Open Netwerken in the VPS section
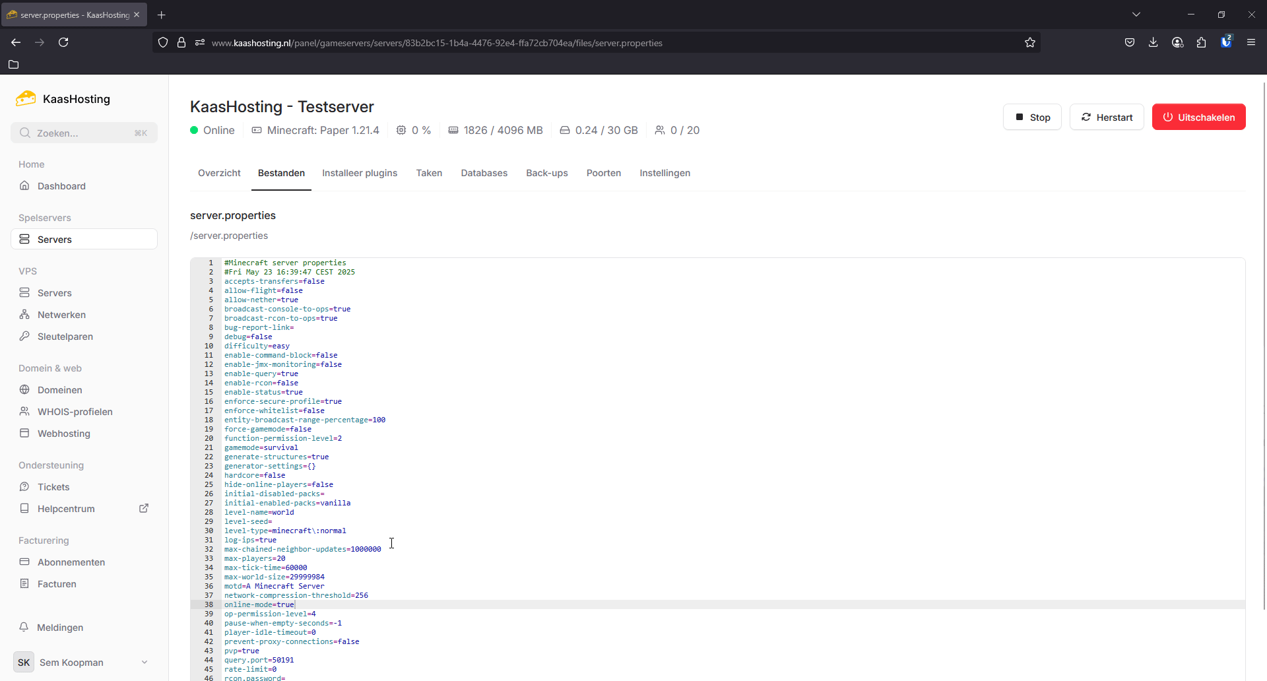 click(x=61, y=315)
